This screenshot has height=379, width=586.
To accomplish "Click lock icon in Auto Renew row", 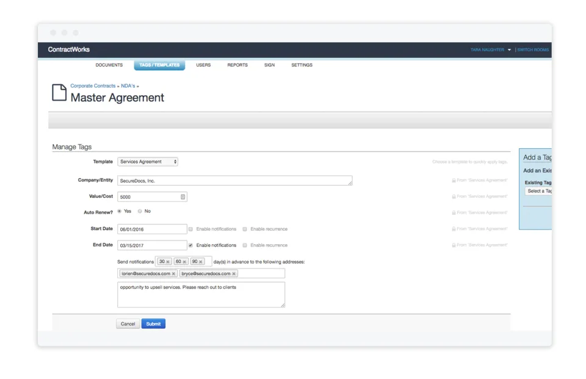I will click(454, 212).
